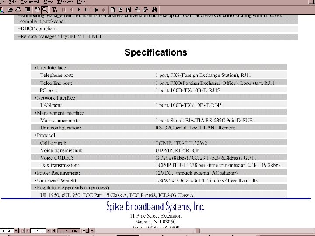
Task: Click the '1 of 2' page number field
Action: pos(38,231)
